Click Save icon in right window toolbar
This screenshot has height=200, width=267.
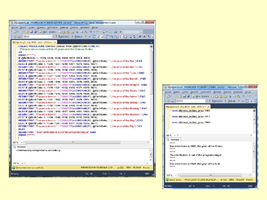point(184,96)
